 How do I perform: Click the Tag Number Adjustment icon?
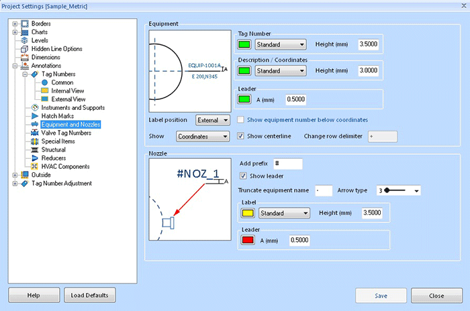pyautogui.click(x=25, y=183)
